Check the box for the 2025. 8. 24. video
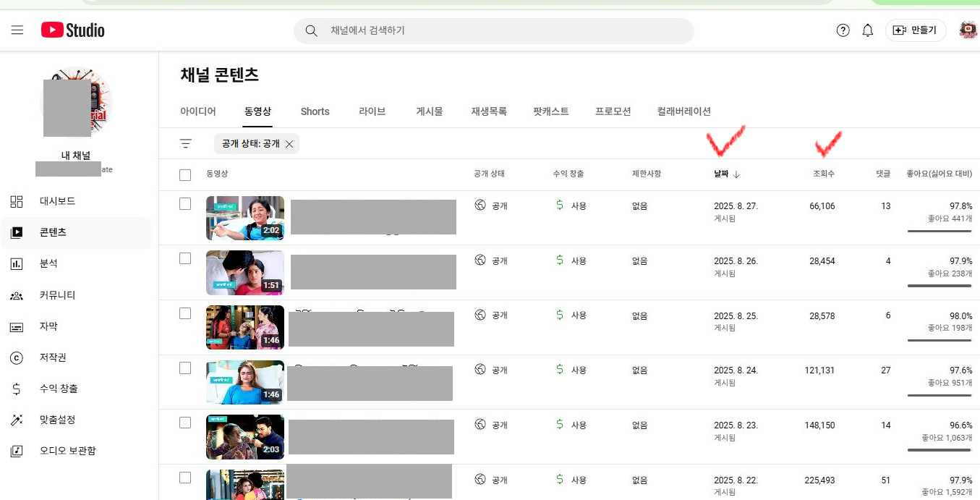Image resolution: width=980 pixels, height=500 pixels. point(185,368)
